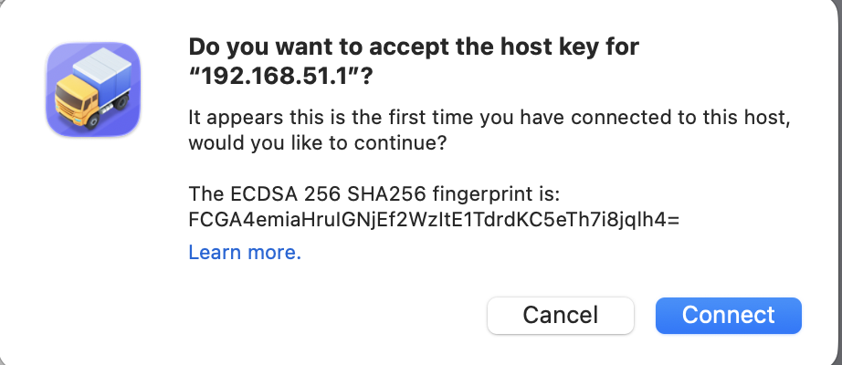Click the Connect button
This screenshot has height=365, width=842.
(x=728, y=315)
